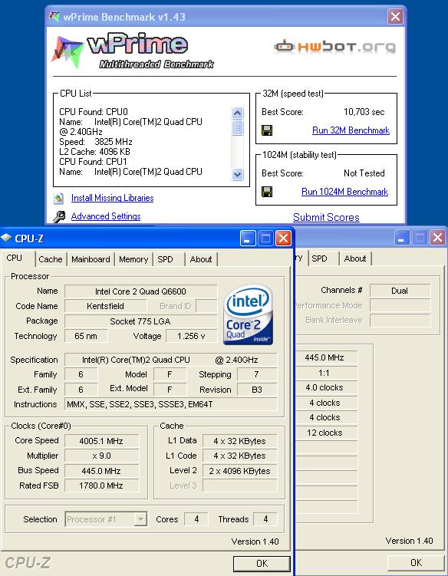The height and width of the screenshot is (576, 448).
Task: Minimize the background CPU-Z window
Action: pos(402,238)
